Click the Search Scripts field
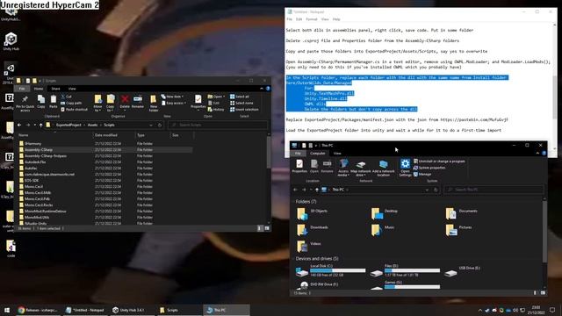562x316 pixels. (218, 125)
